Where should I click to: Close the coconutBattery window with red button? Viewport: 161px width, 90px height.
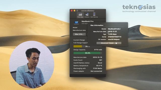pyautogui.click(x=72, y=10)
